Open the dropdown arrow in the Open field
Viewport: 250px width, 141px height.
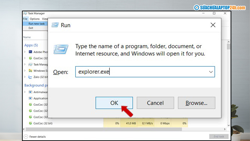pos(211,72)
